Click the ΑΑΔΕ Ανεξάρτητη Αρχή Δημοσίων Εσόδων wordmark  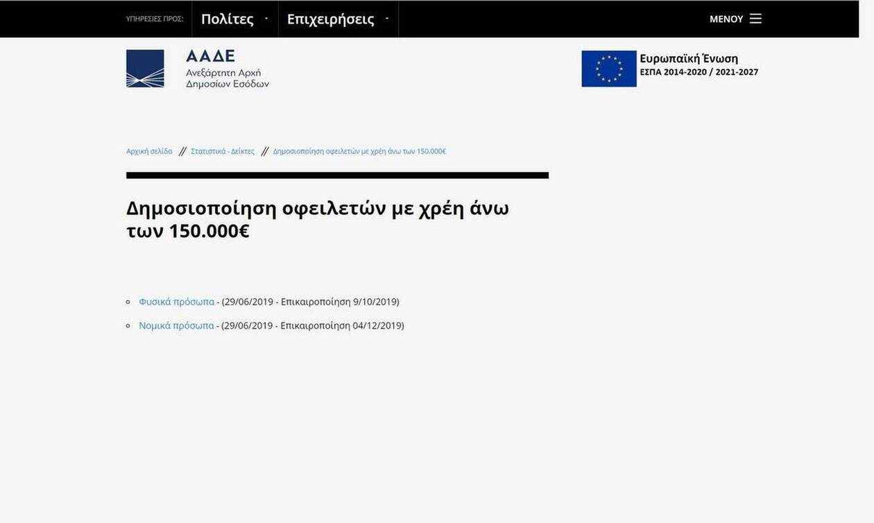[227, 69]
